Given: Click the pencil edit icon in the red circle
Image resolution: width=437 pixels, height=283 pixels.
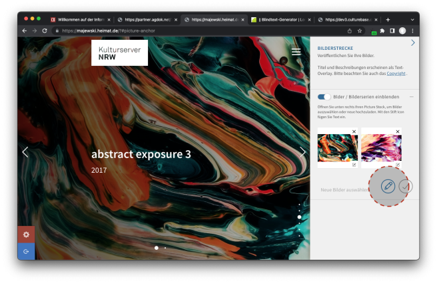Looking at the screenshot, I should (x=388, y=187).
